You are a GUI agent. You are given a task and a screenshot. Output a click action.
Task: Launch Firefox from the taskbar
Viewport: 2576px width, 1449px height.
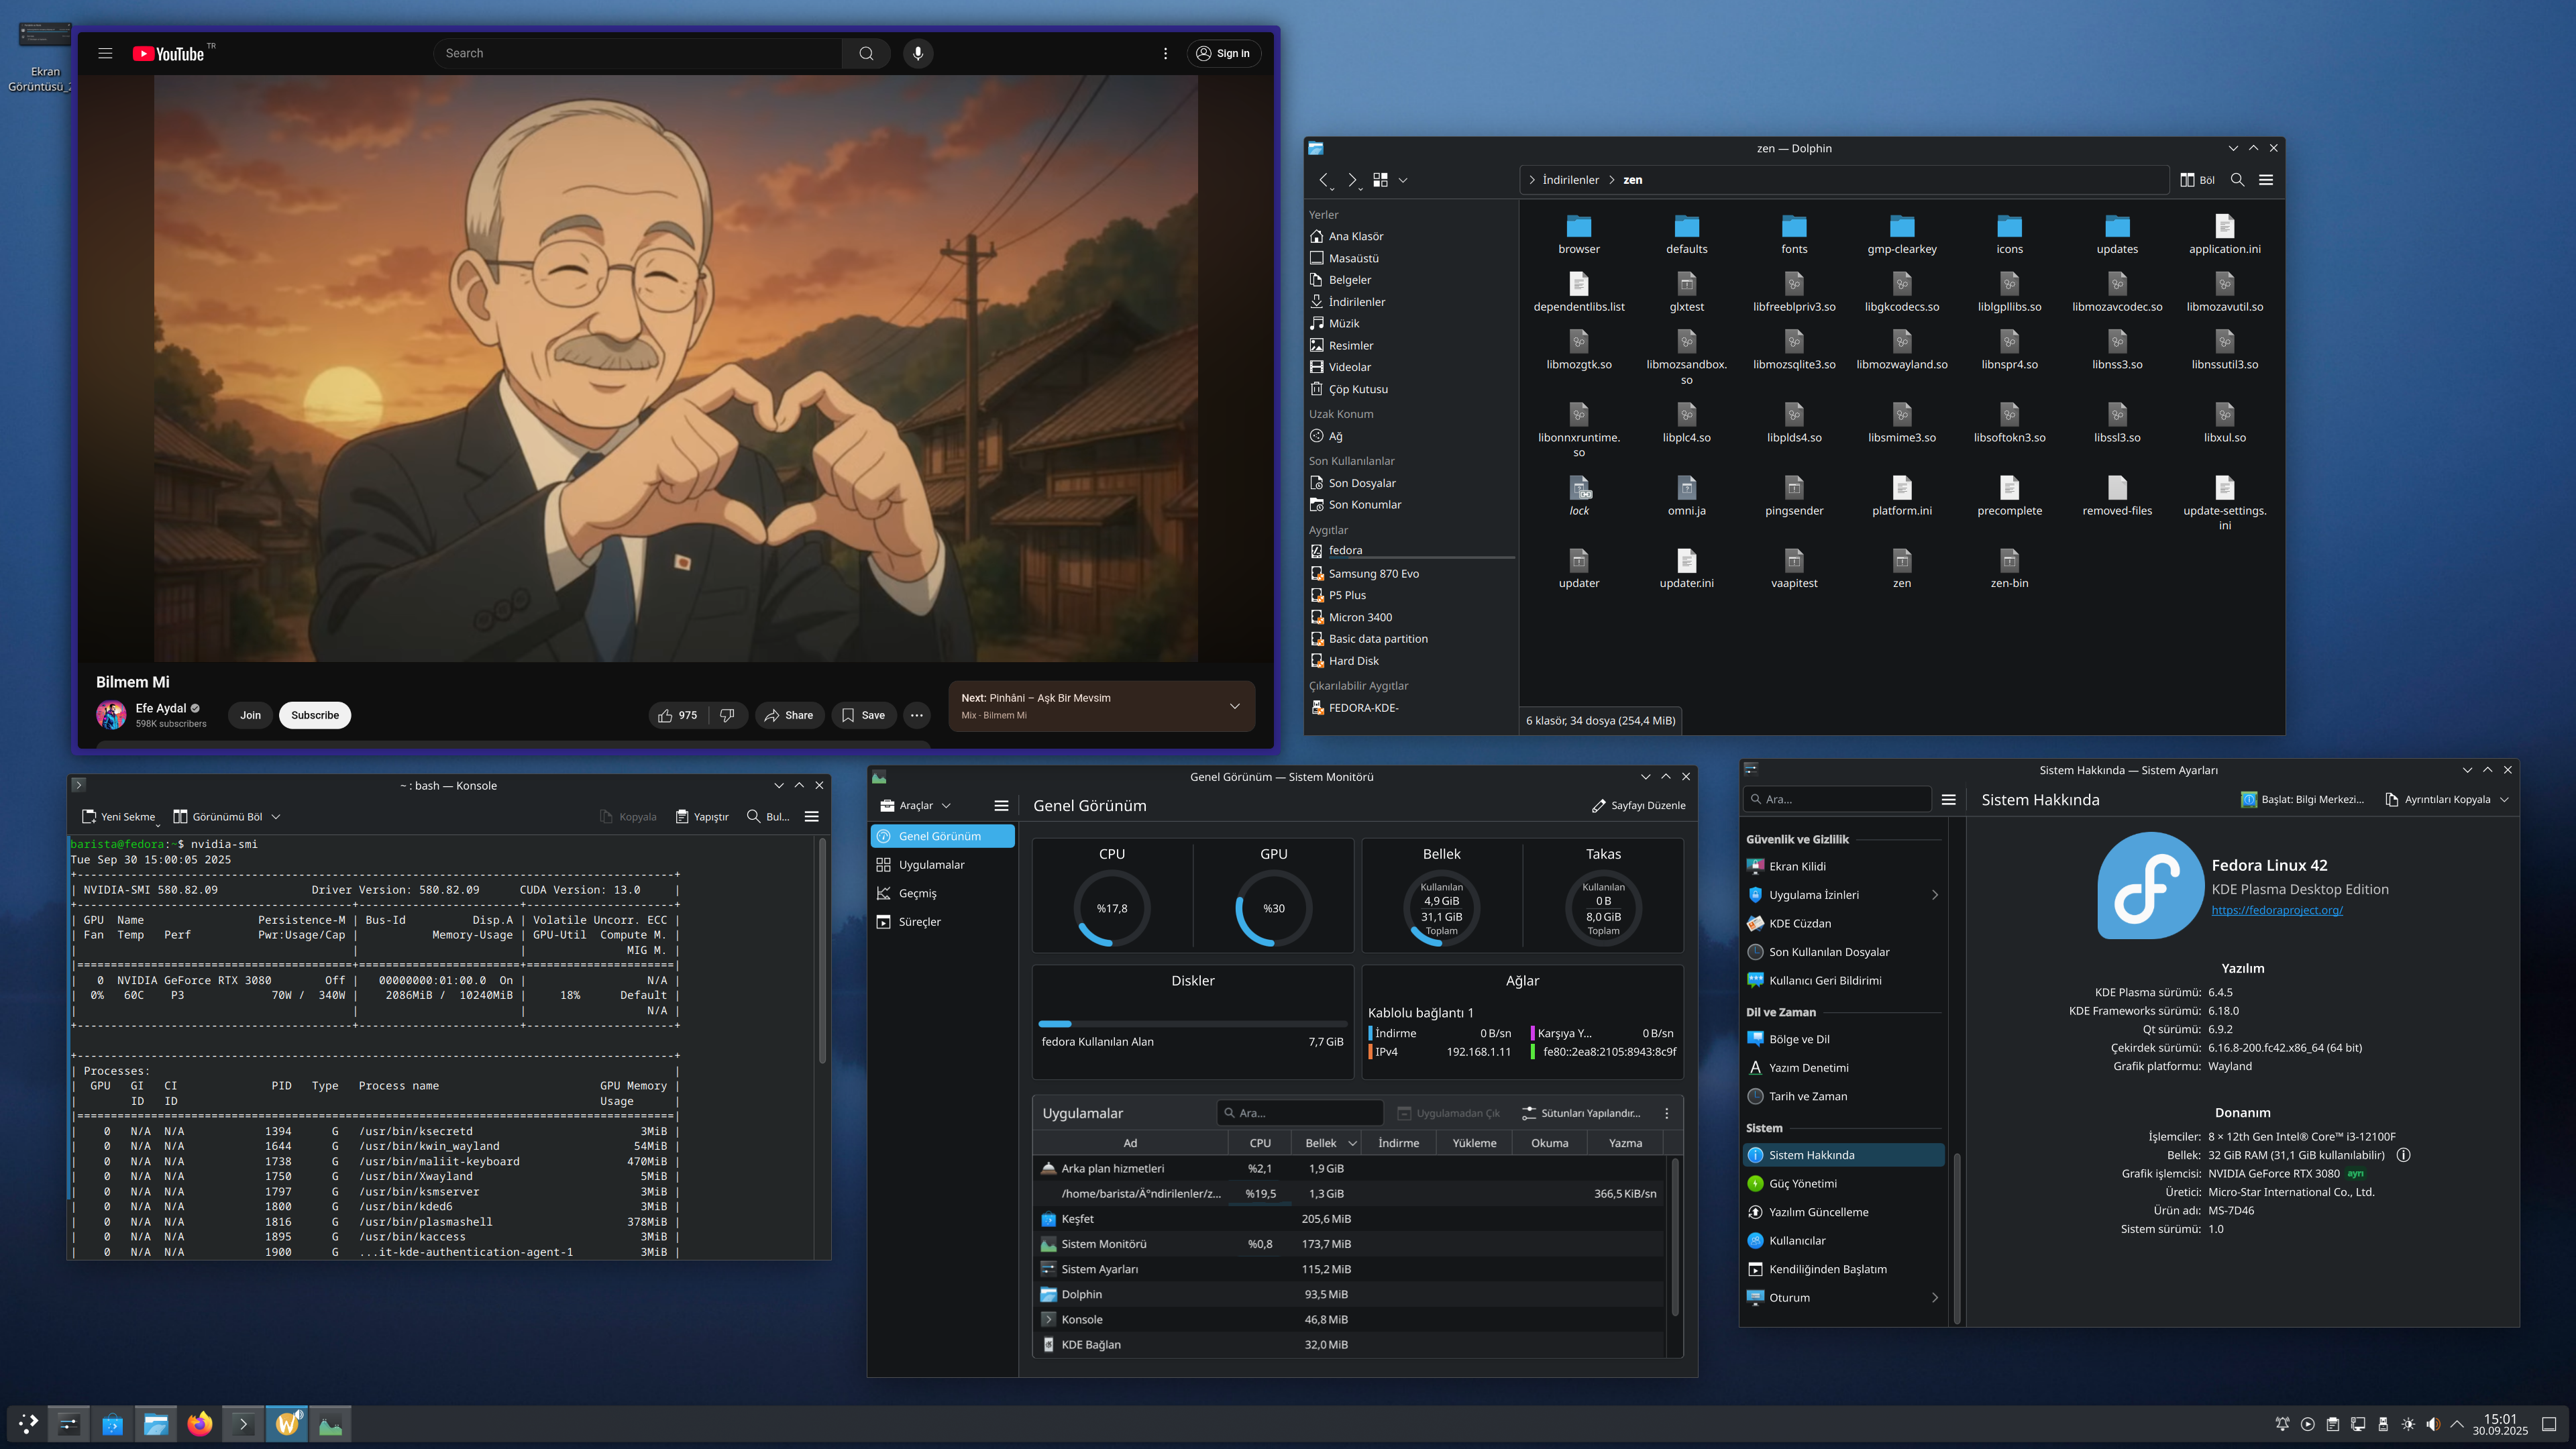[200, 1424]
